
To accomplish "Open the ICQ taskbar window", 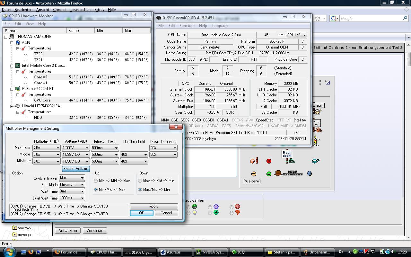I will [246, 252].
